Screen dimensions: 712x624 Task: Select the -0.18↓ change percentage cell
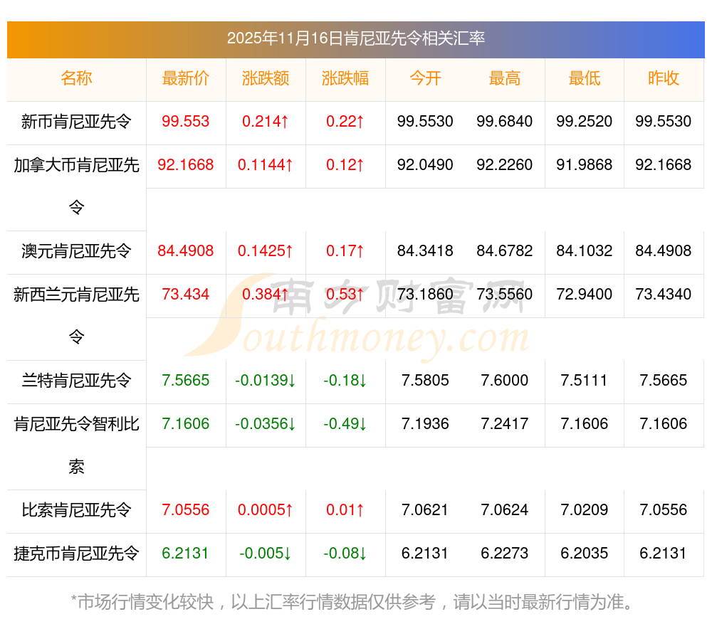pos(345,381)
